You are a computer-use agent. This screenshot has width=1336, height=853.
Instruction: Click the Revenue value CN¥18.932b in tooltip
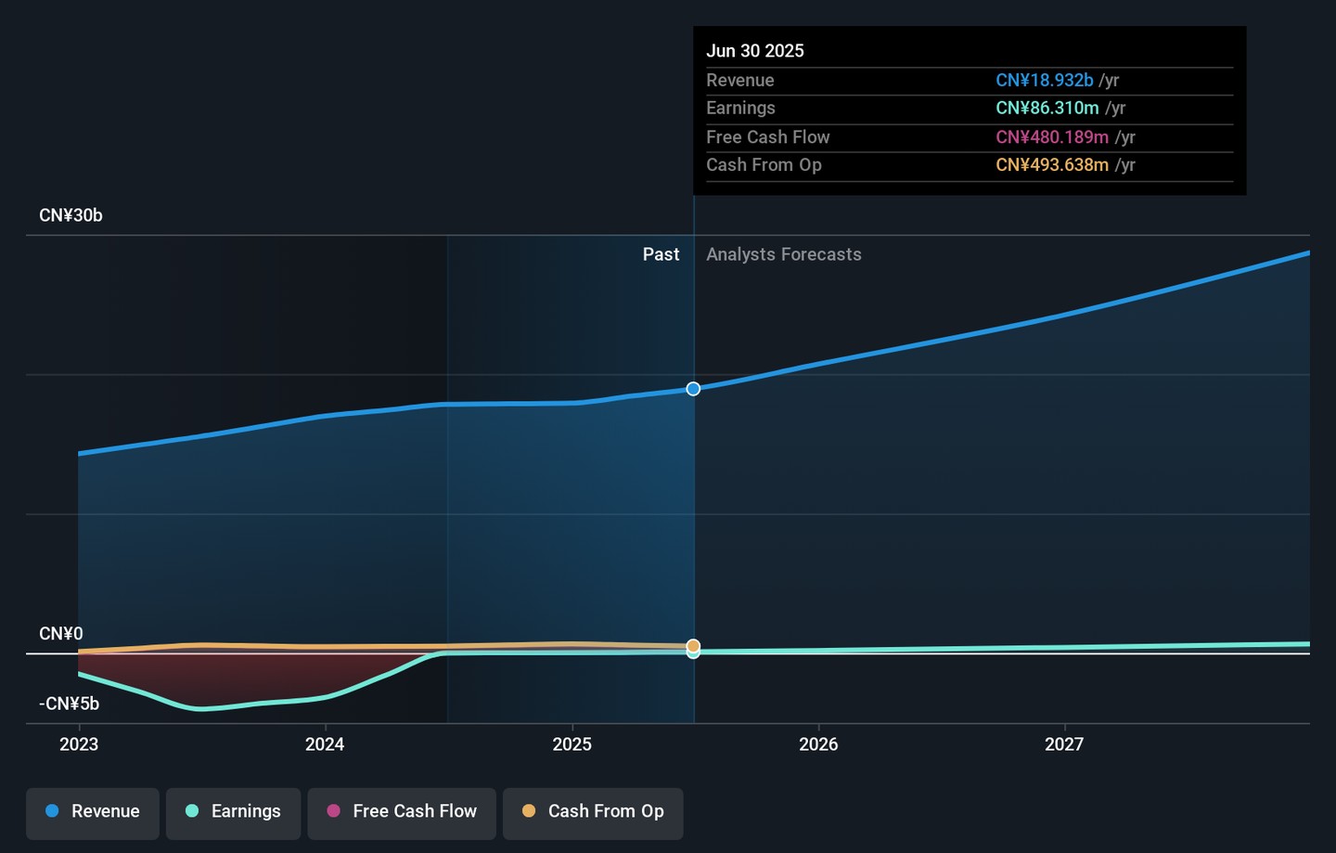tap(1044, 81)
